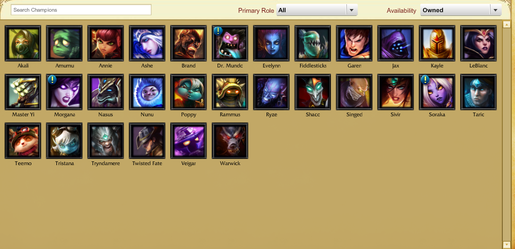Click the alert badge on Dr. Mundo
The height and width of the screenshot is (249, 515).
coord(218,31)
